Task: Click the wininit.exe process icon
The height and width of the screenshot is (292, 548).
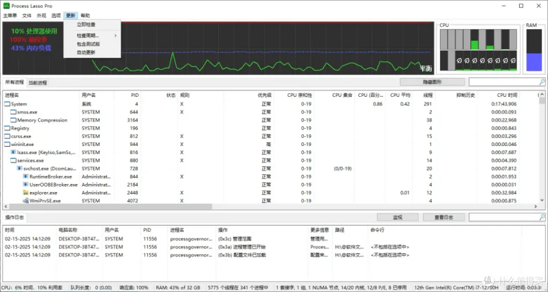Action: coord(7,144)
